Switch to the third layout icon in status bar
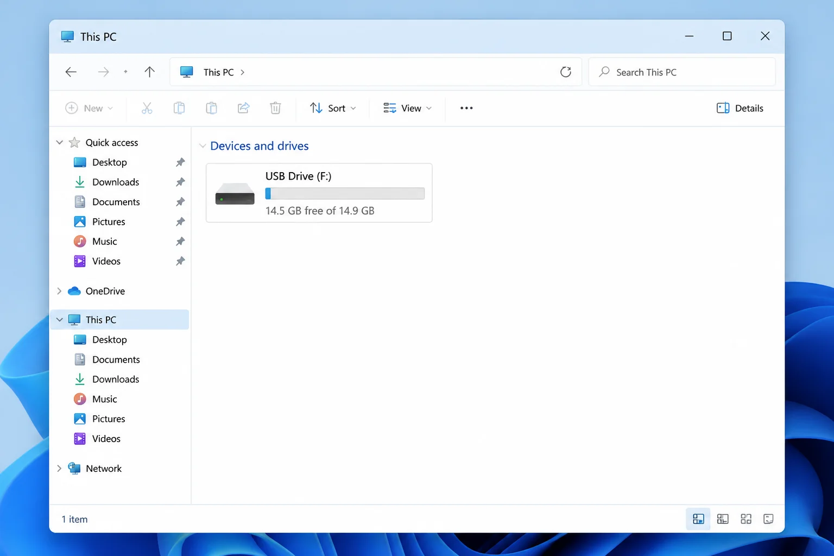Screen dimensions: 834x556 pos(746,519)
